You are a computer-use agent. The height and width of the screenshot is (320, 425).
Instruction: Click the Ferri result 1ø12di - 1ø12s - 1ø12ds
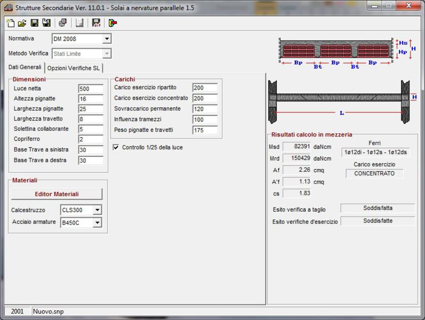tap(375, 152)
